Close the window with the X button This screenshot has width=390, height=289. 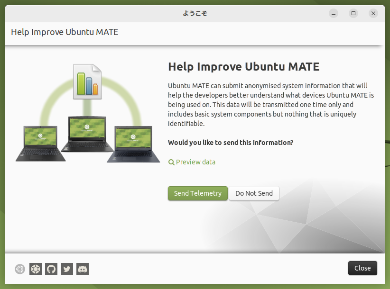[x=373, y=13]
